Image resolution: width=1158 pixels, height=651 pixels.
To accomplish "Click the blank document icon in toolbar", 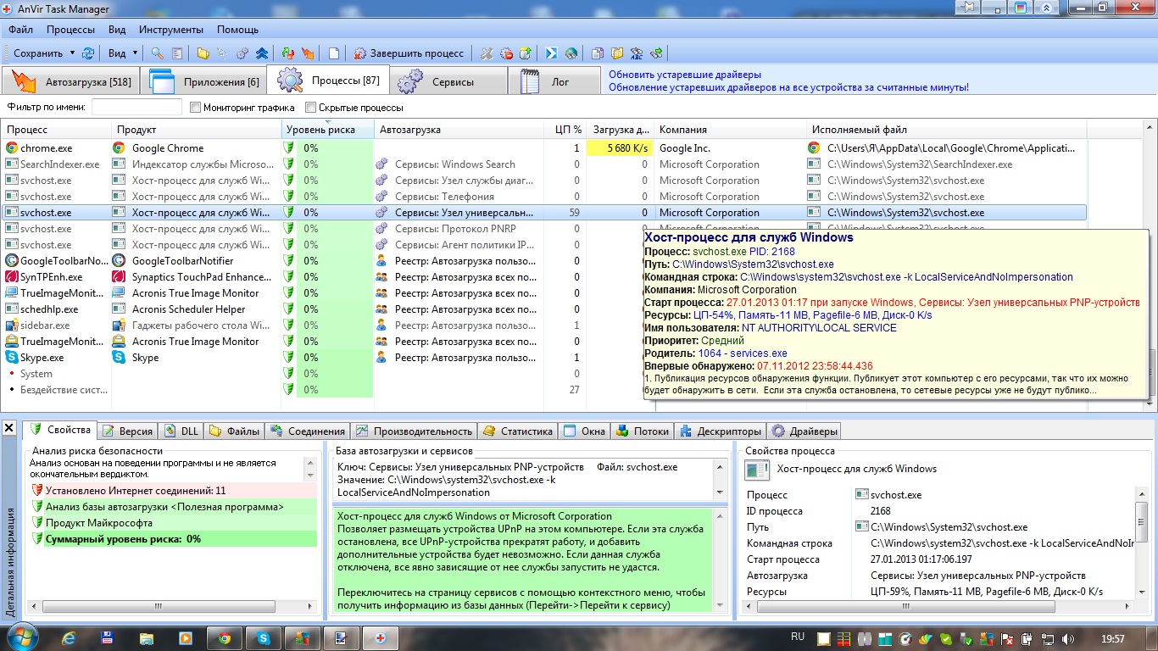I will [334, 53].
